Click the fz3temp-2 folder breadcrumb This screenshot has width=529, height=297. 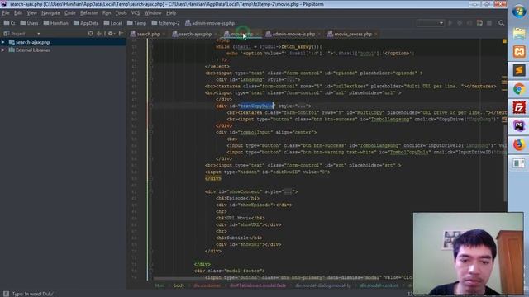165,23
